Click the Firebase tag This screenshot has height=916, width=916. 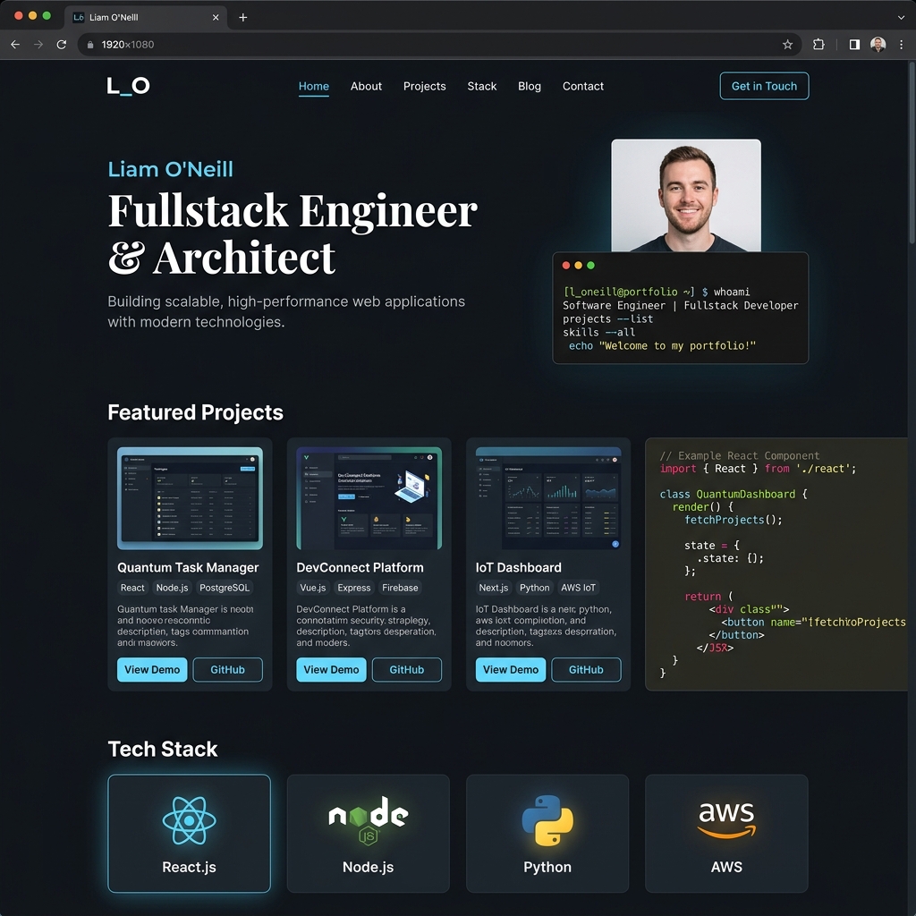coord(400,588)
